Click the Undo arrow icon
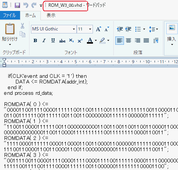 [x=26, y=5]
